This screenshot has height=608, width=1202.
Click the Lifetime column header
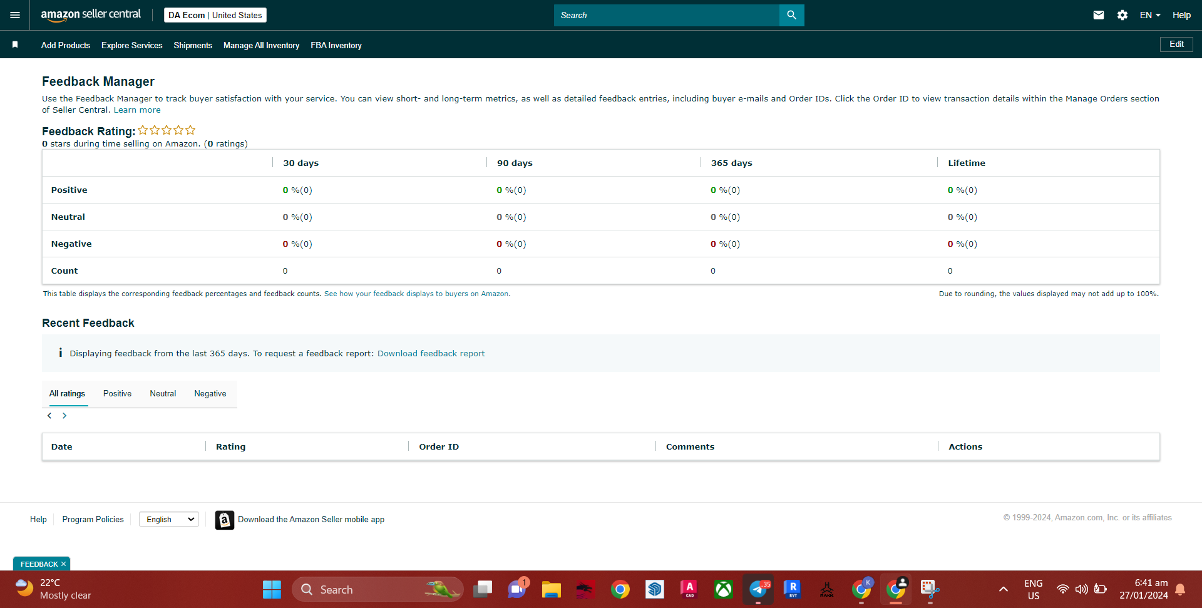tap(966, 163)
